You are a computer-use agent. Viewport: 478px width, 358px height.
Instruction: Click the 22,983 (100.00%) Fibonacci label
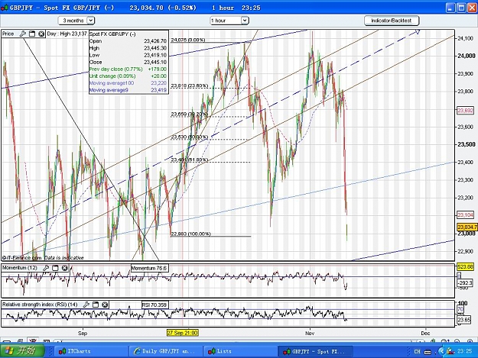point(190,234)
